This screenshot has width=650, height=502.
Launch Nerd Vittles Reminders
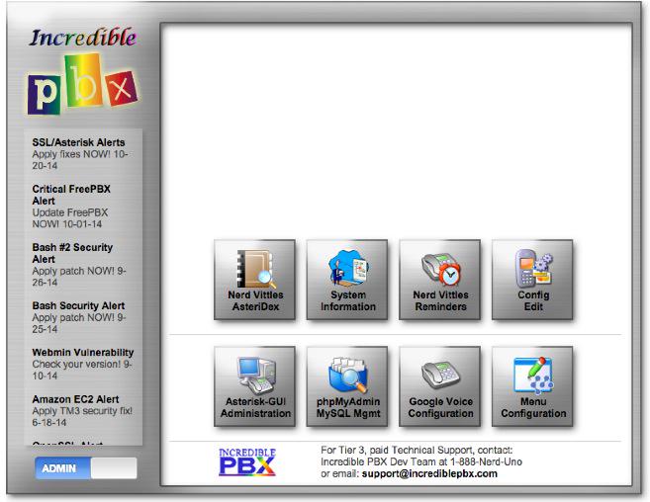[440, 280]
